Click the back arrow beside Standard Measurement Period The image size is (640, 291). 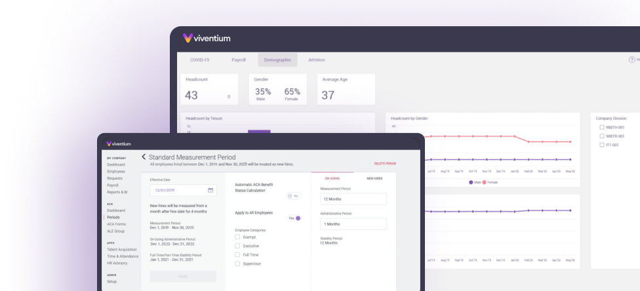click(x=144, y=157)
